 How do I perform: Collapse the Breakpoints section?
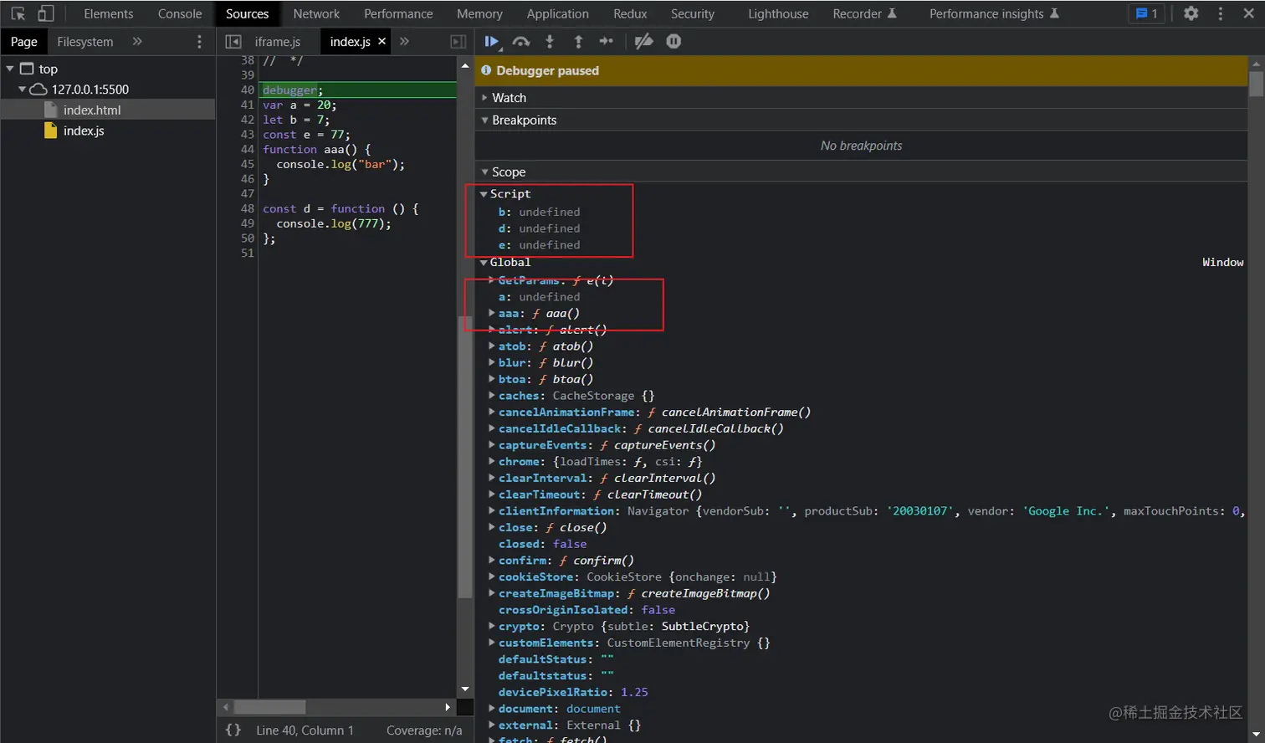pos(524,120)
